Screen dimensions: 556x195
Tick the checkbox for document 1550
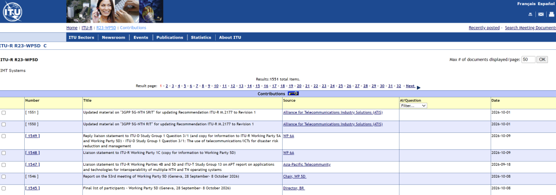click(x=4, y=124)
